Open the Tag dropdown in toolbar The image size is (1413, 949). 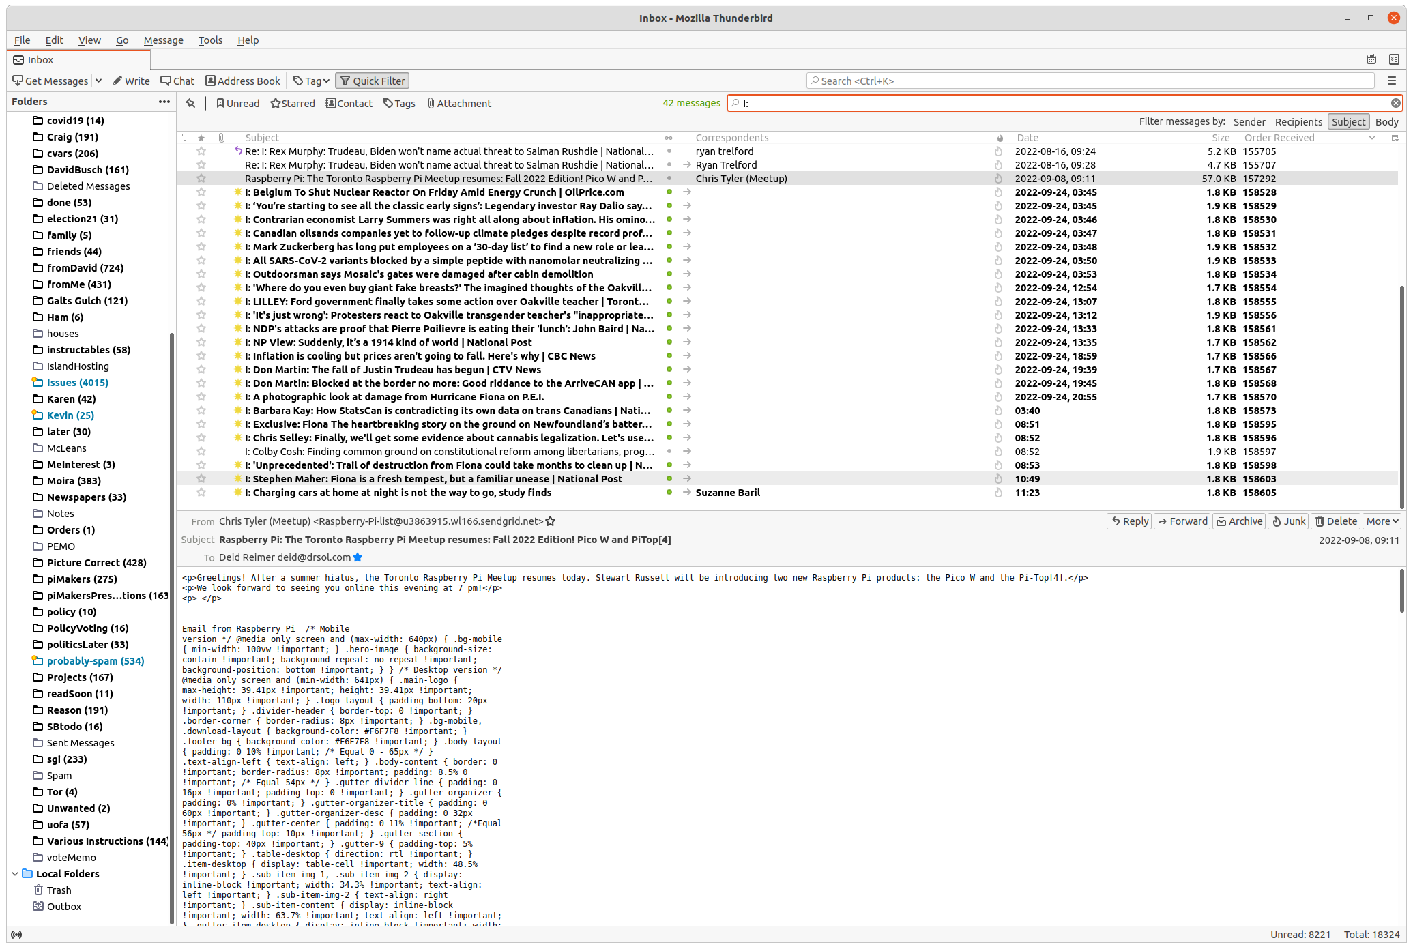(311, 81)
